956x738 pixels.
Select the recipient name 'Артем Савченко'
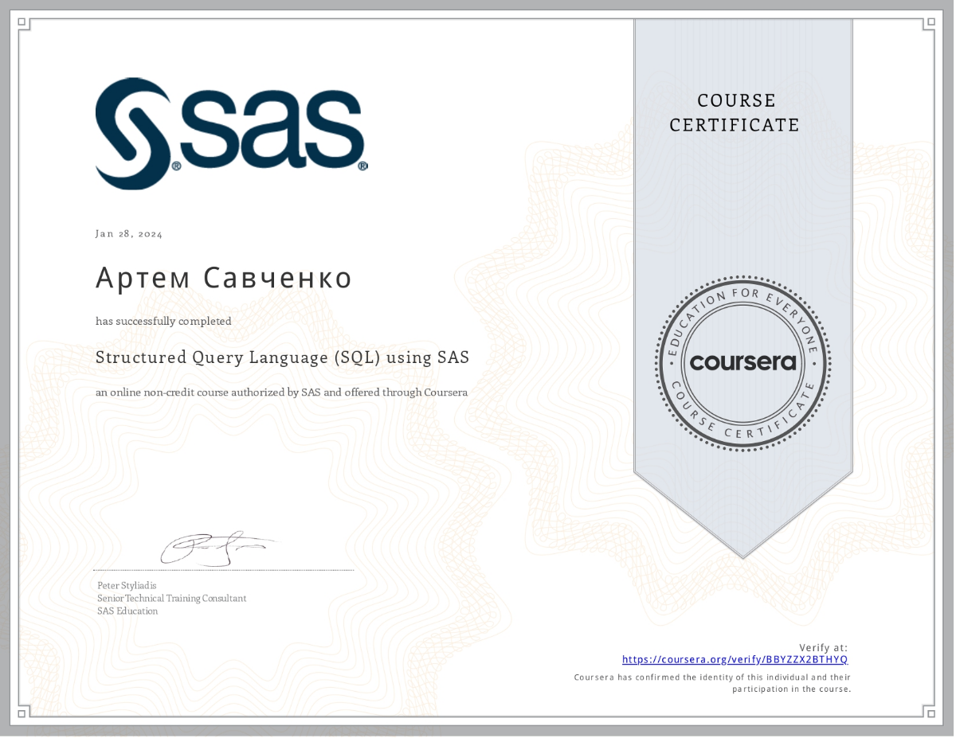click(x=224, y=278)
